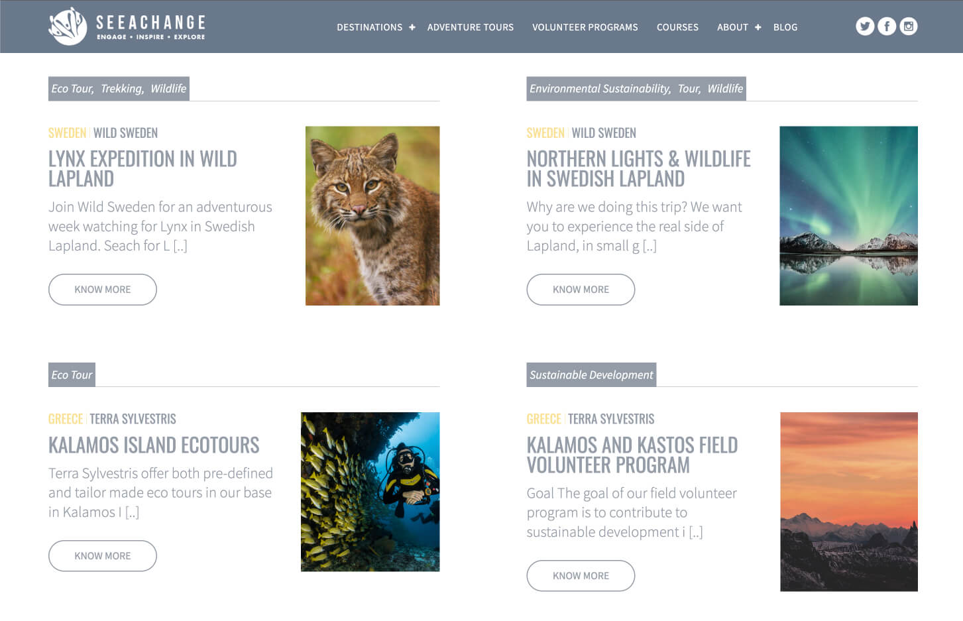
Task: Open the scuba diver photo thumbnail
Action: tap(370, 492)
